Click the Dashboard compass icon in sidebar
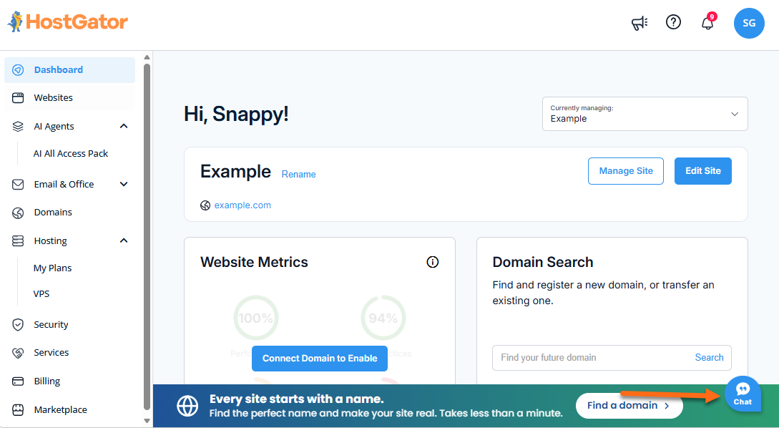The height and width of the screenshot is (428, 779). [18, 69]
